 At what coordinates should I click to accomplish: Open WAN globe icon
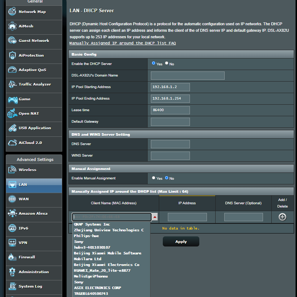click(x=12, y=199)
